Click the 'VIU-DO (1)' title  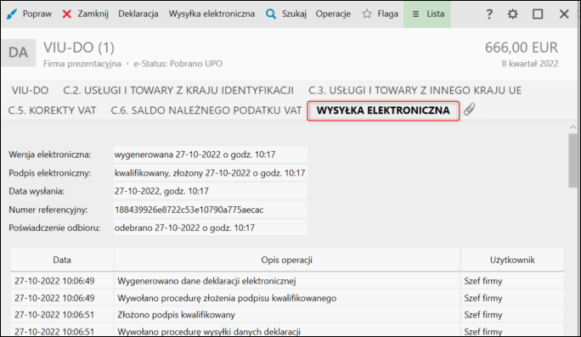point(79,48)
